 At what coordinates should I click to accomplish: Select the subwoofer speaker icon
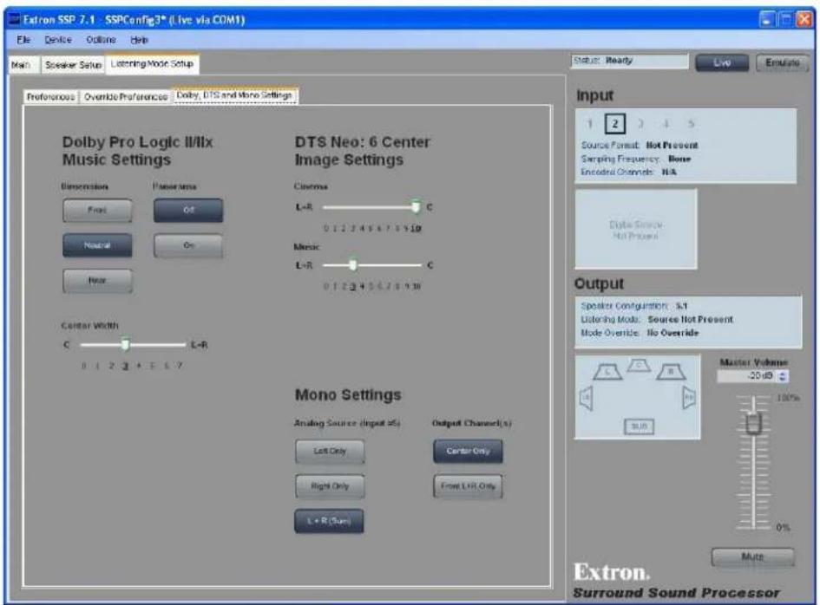639,426
